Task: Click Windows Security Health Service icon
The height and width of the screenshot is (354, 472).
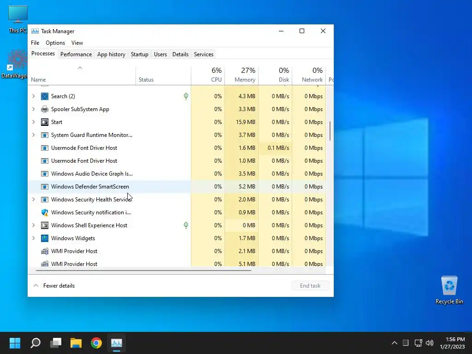Action: [x=45, y=200]
